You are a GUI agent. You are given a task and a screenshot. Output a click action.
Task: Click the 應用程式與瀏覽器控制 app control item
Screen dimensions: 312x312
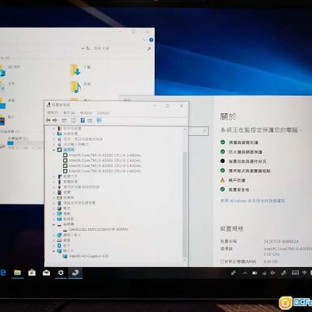tap(250, 171)
